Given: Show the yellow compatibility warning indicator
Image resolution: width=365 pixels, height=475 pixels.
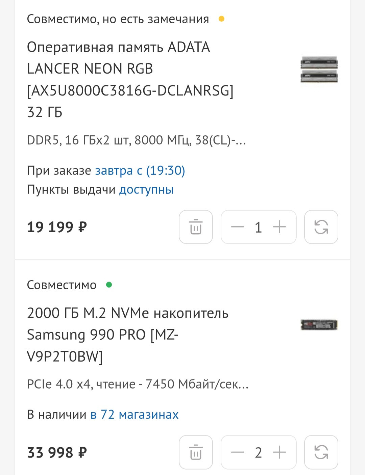Looking at the screenshot, I should point(222,19).
